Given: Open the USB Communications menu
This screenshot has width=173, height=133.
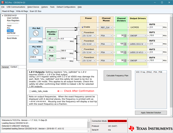Looking at the screenshot, I should click(16, 7).
